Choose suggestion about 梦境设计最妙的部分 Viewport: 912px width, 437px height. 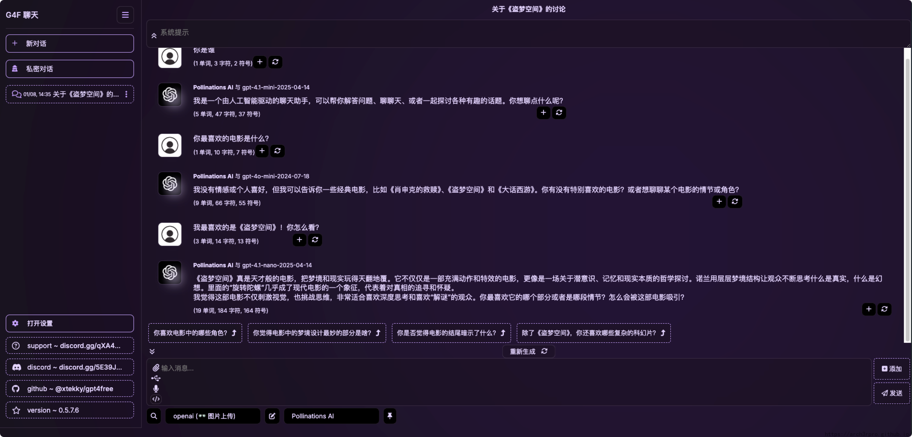click(x=317, y=333)
